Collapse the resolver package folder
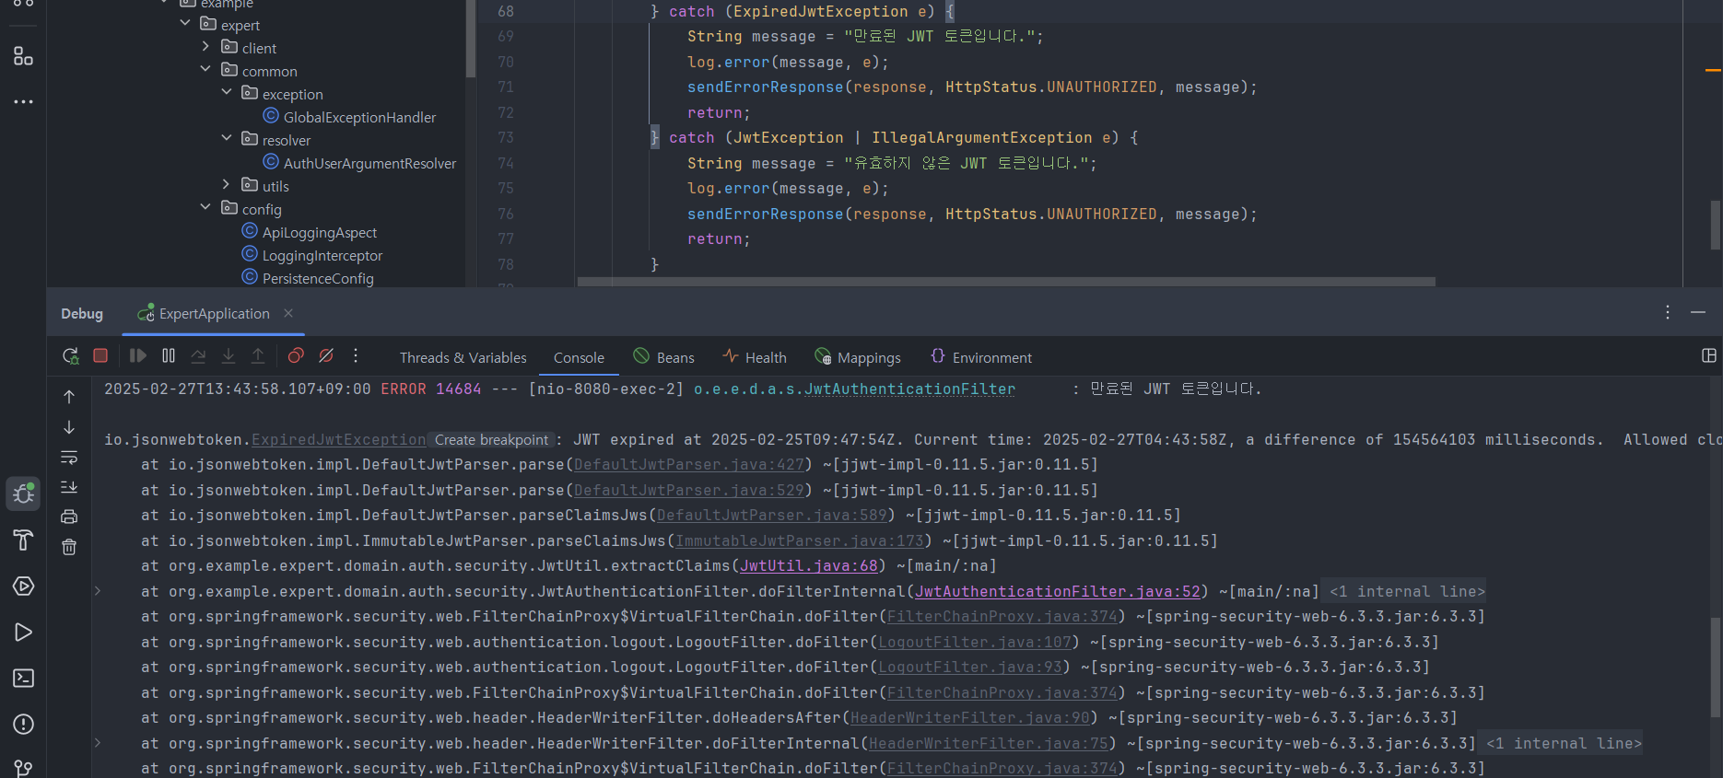 point(227,138)
